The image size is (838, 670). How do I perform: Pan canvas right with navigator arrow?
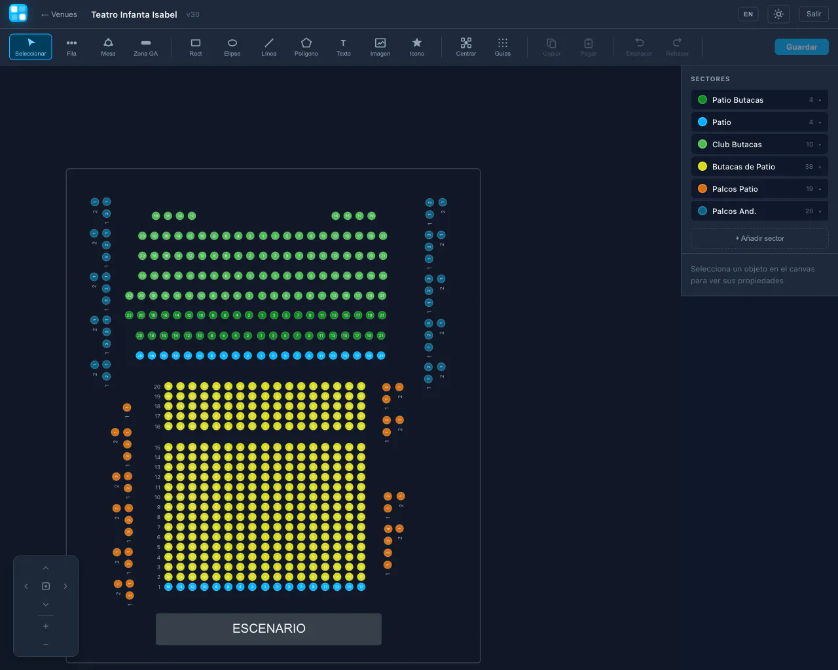click(65, 586)
